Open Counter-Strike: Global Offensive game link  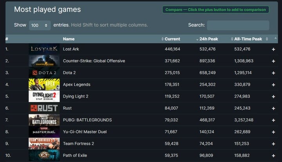pyautogui.click(x=94, y=61)
